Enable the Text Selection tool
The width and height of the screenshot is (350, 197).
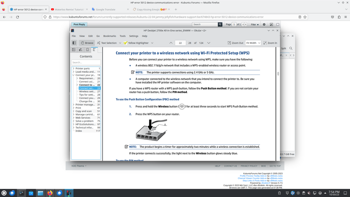[107, 43]
